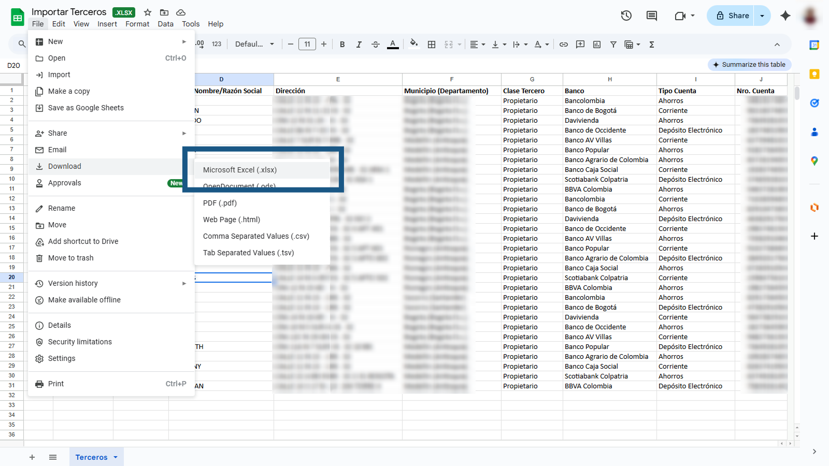Get add-ons with plus icon

[814, 236]
